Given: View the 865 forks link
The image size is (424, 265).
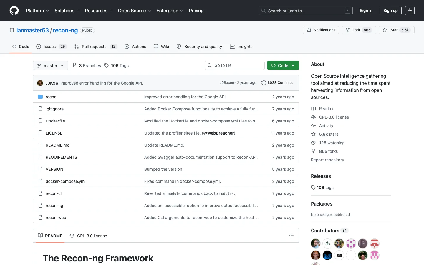Looking at the screenshot, I should [324, 151].
